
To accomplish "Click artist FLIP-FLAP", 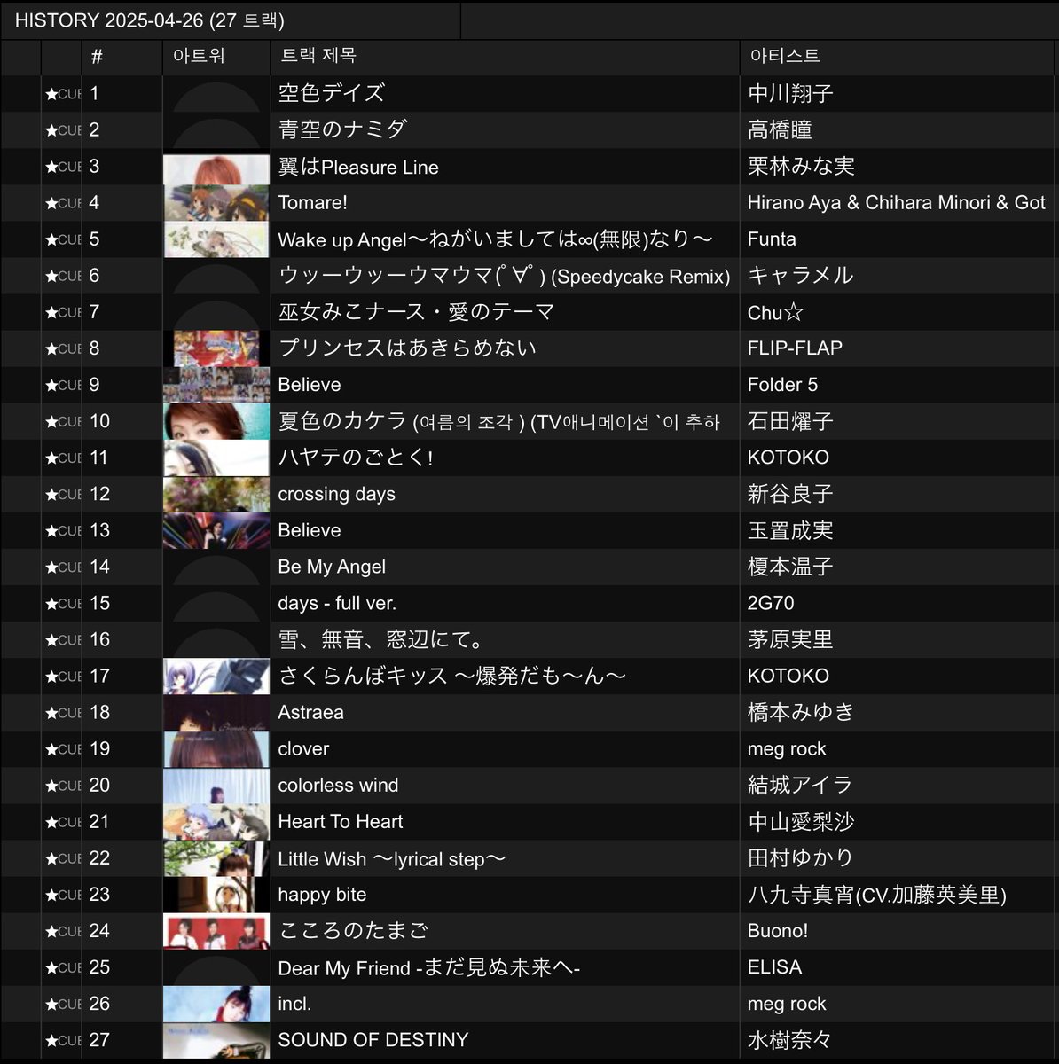I will tap(795, 348).
